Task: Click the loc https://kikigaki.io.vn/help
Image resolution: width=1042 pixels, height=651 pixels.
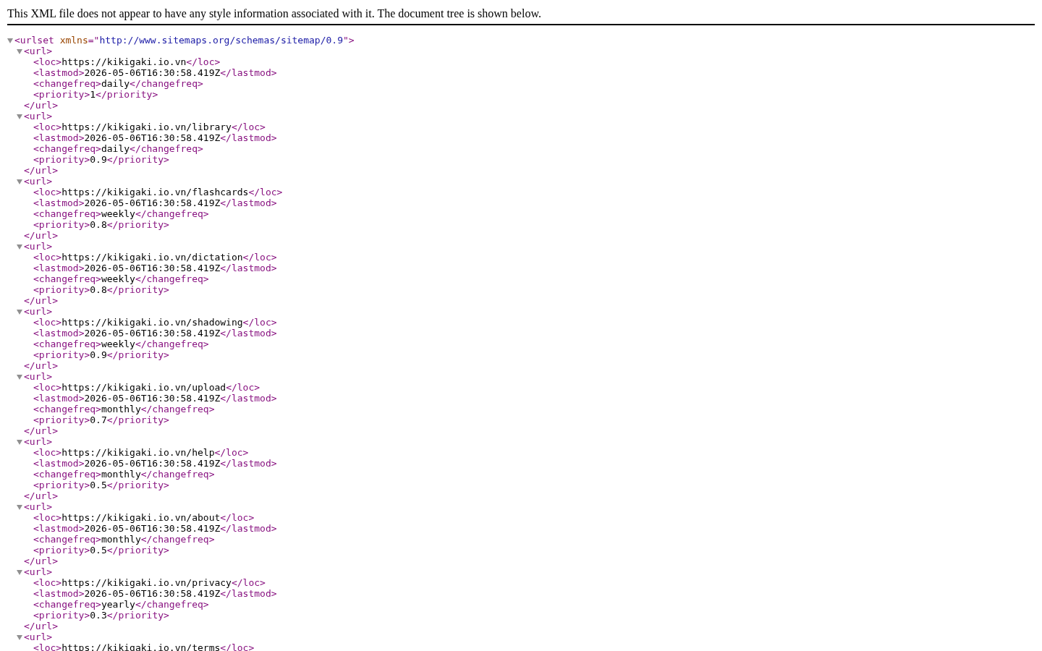Action: [138, 453]
